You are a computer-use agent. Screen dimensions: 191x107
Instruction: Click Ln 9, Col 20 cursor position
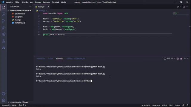click(146, 105)
